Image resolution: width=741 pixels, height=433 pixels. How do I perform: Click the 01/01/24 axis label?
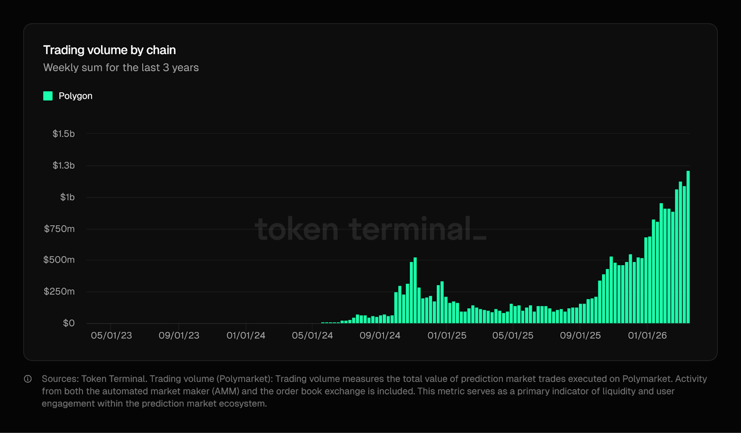245,335
